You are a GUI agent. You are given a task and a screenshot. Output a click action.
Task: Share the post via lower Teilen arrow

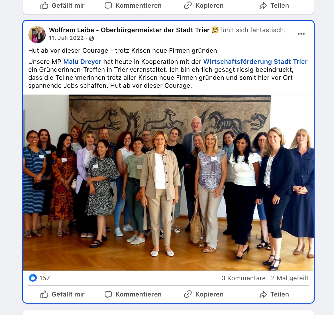[263, 294]
